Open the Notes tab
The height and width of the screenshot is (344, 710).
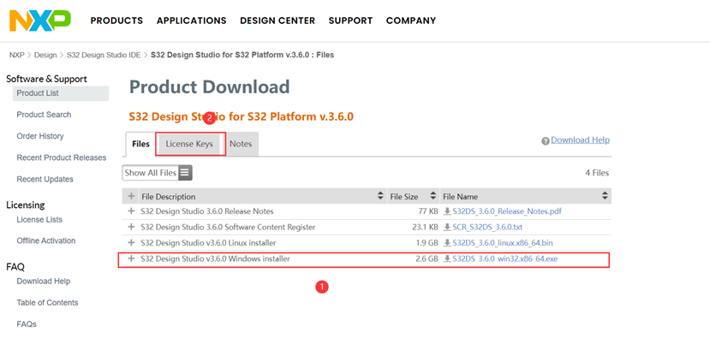(x=241, y=145)
